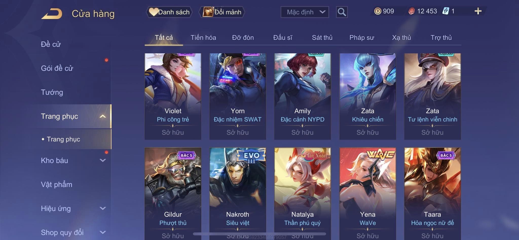The image size is (519, 240).
Task: Switch to the Tiến hóa tab
Action: [203, 38]
